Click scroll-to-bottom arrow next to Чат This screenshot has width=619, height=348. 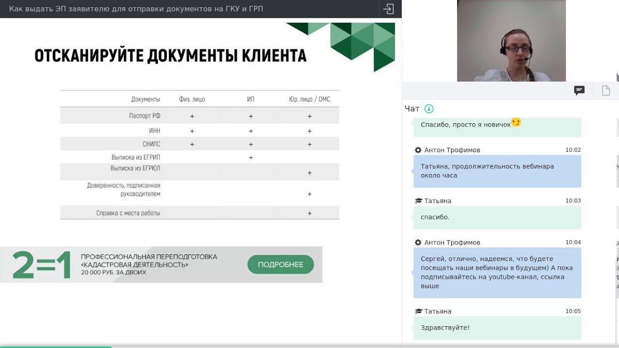coord(429,109)
